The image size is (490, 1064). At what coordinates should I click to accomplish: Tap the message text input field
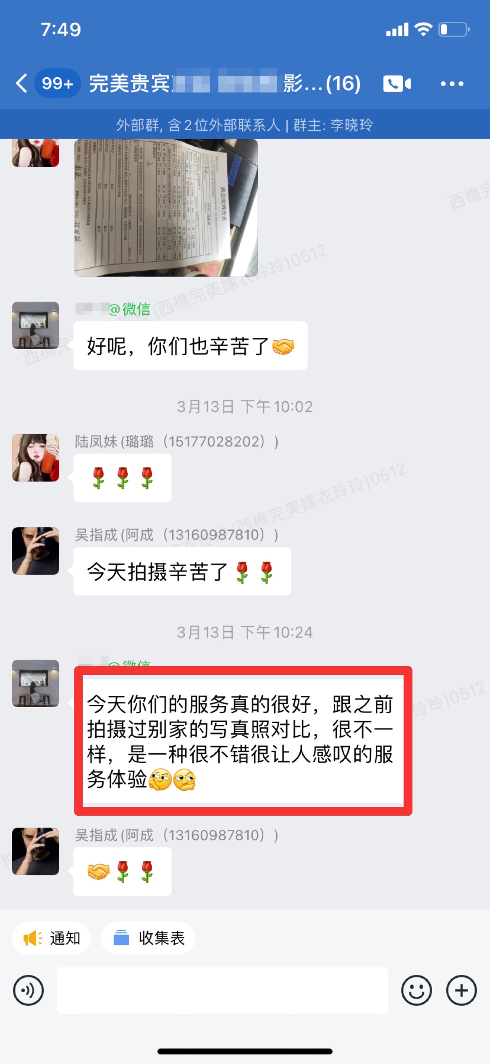coord(223,990)
